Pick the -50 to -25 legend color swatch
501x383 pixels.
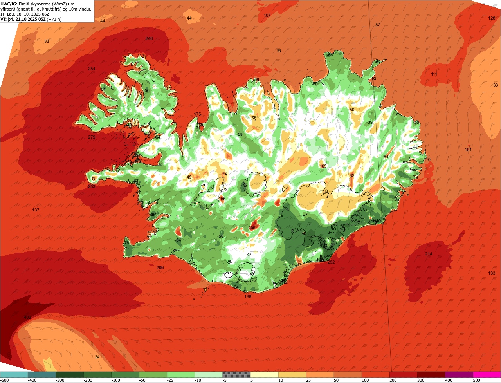(x=153, y=374)
